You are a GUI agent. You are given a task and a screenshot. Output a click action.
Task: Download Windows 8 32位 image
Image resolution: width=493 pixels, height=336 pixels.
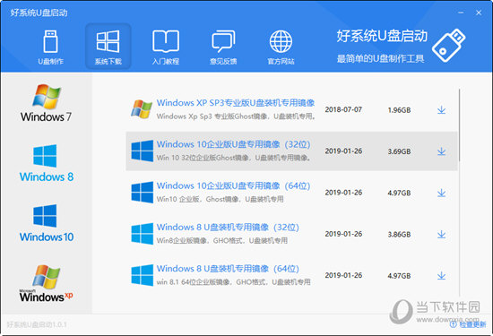pos(441,234)
